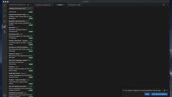
Task: Install Regolithe Specifications extension
Action: point(31,25)
